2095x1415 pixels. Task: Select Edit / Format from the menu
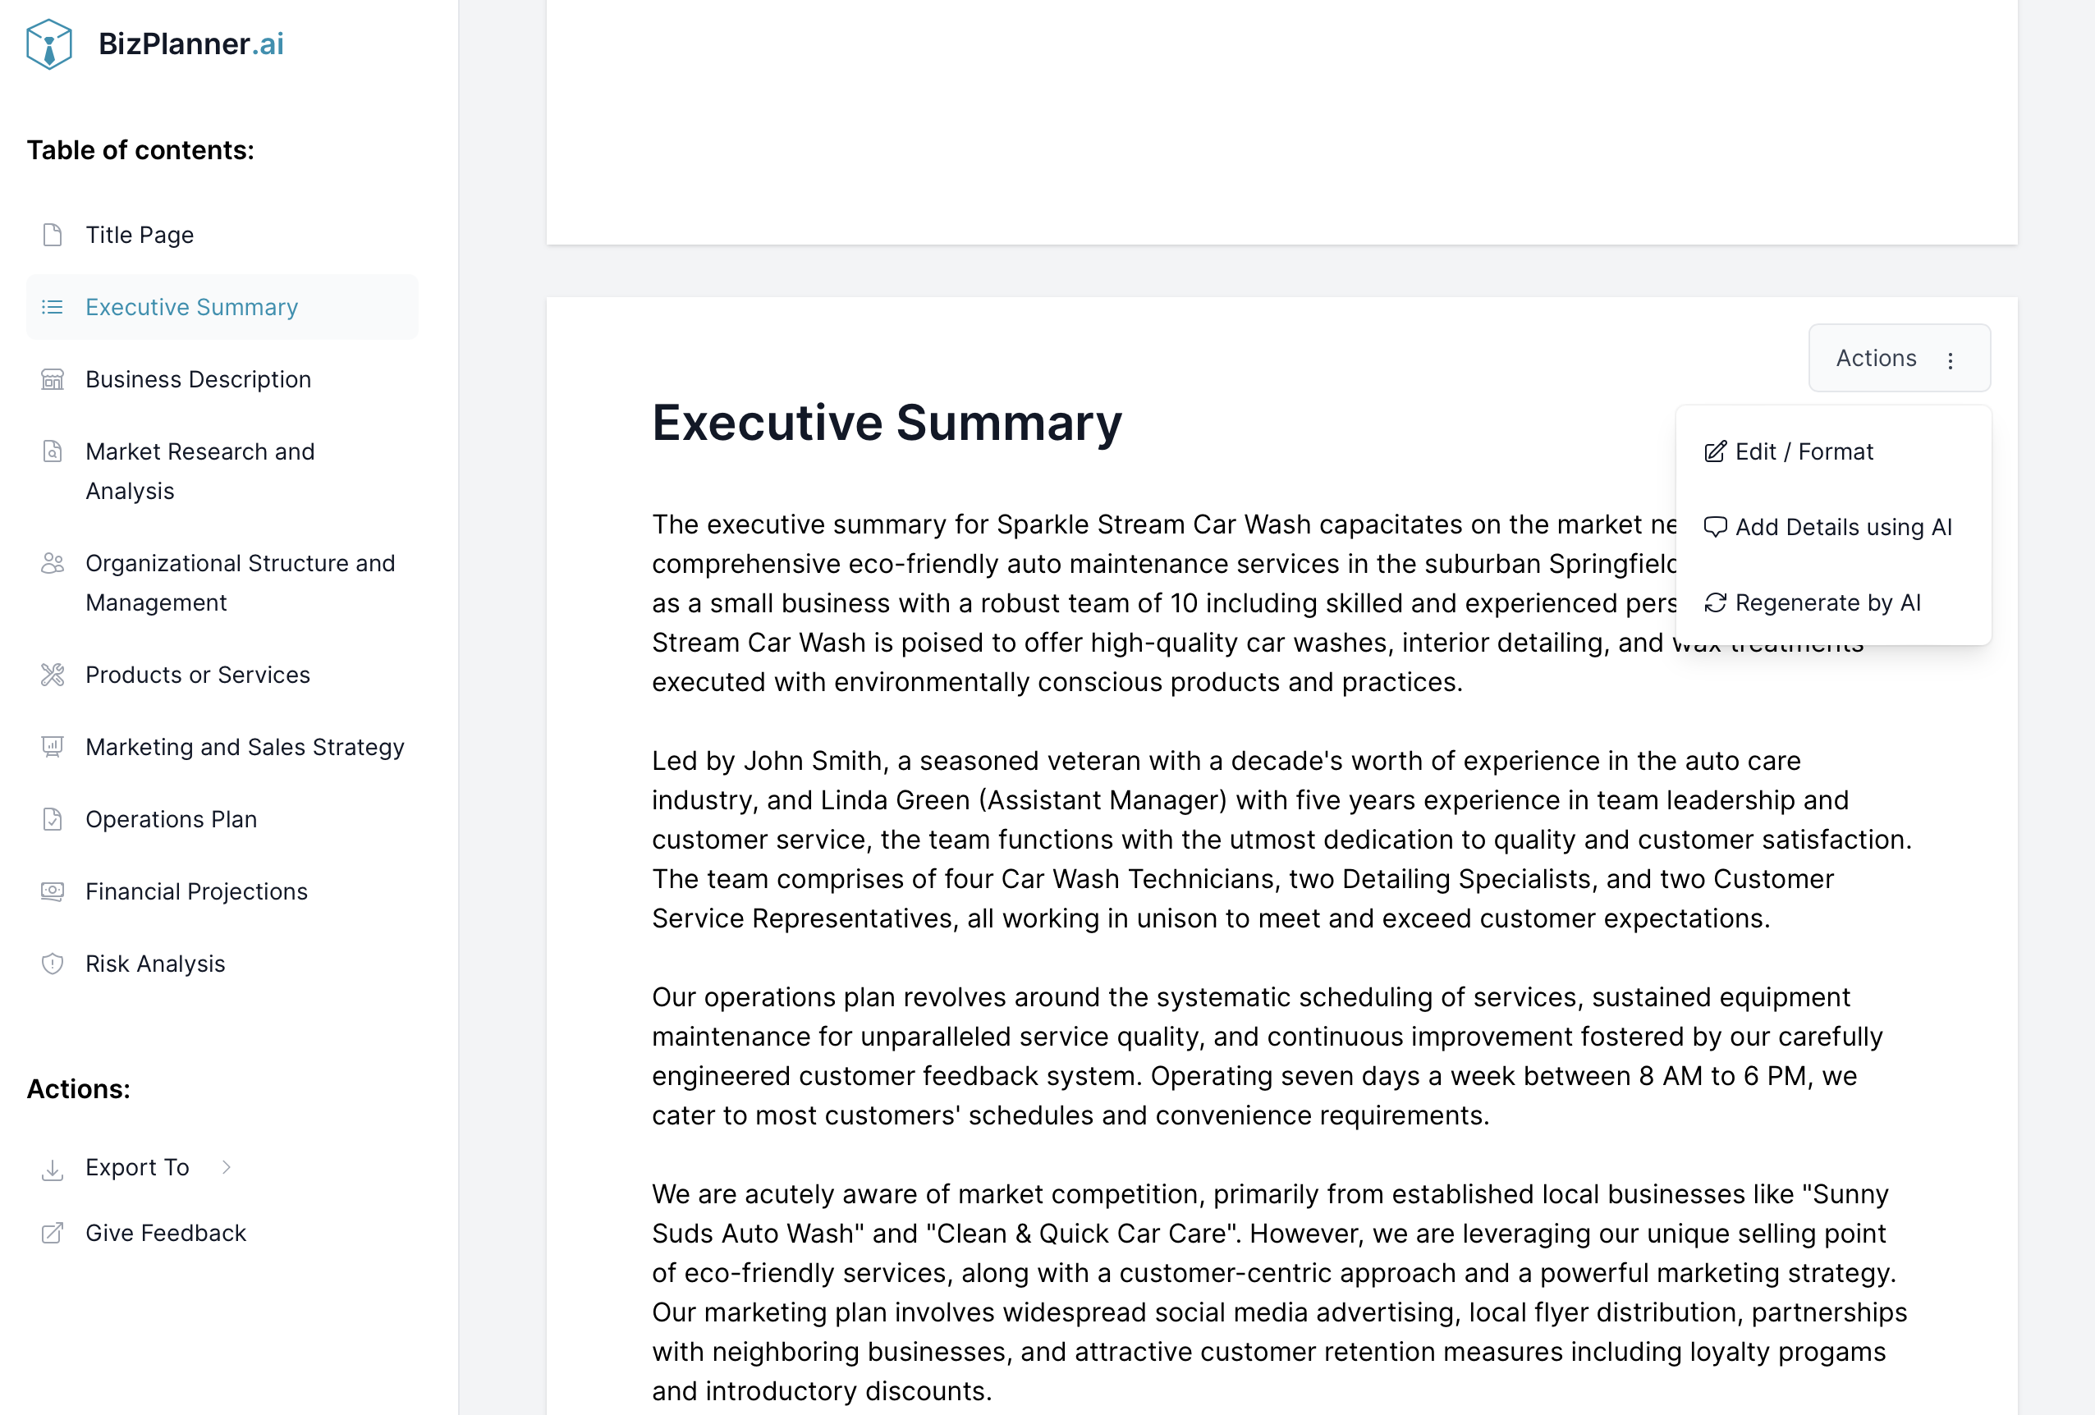1803,451
